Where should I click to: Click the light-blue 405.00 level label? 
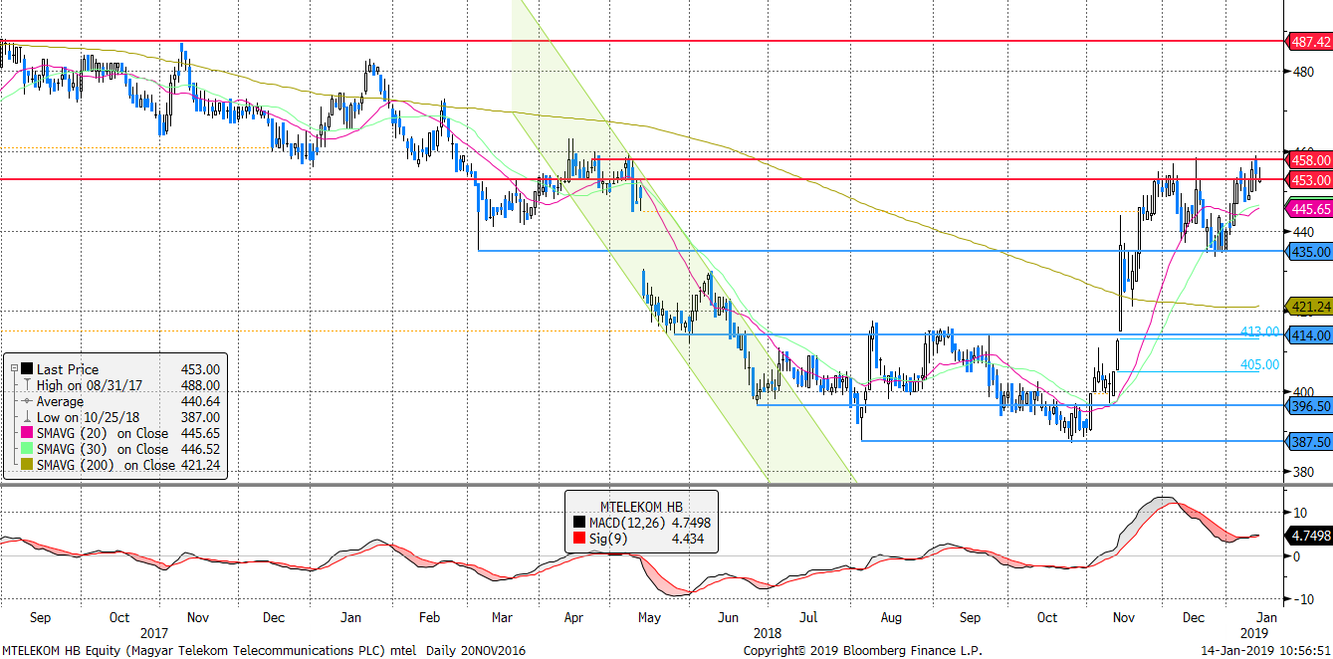(1259, 364)
